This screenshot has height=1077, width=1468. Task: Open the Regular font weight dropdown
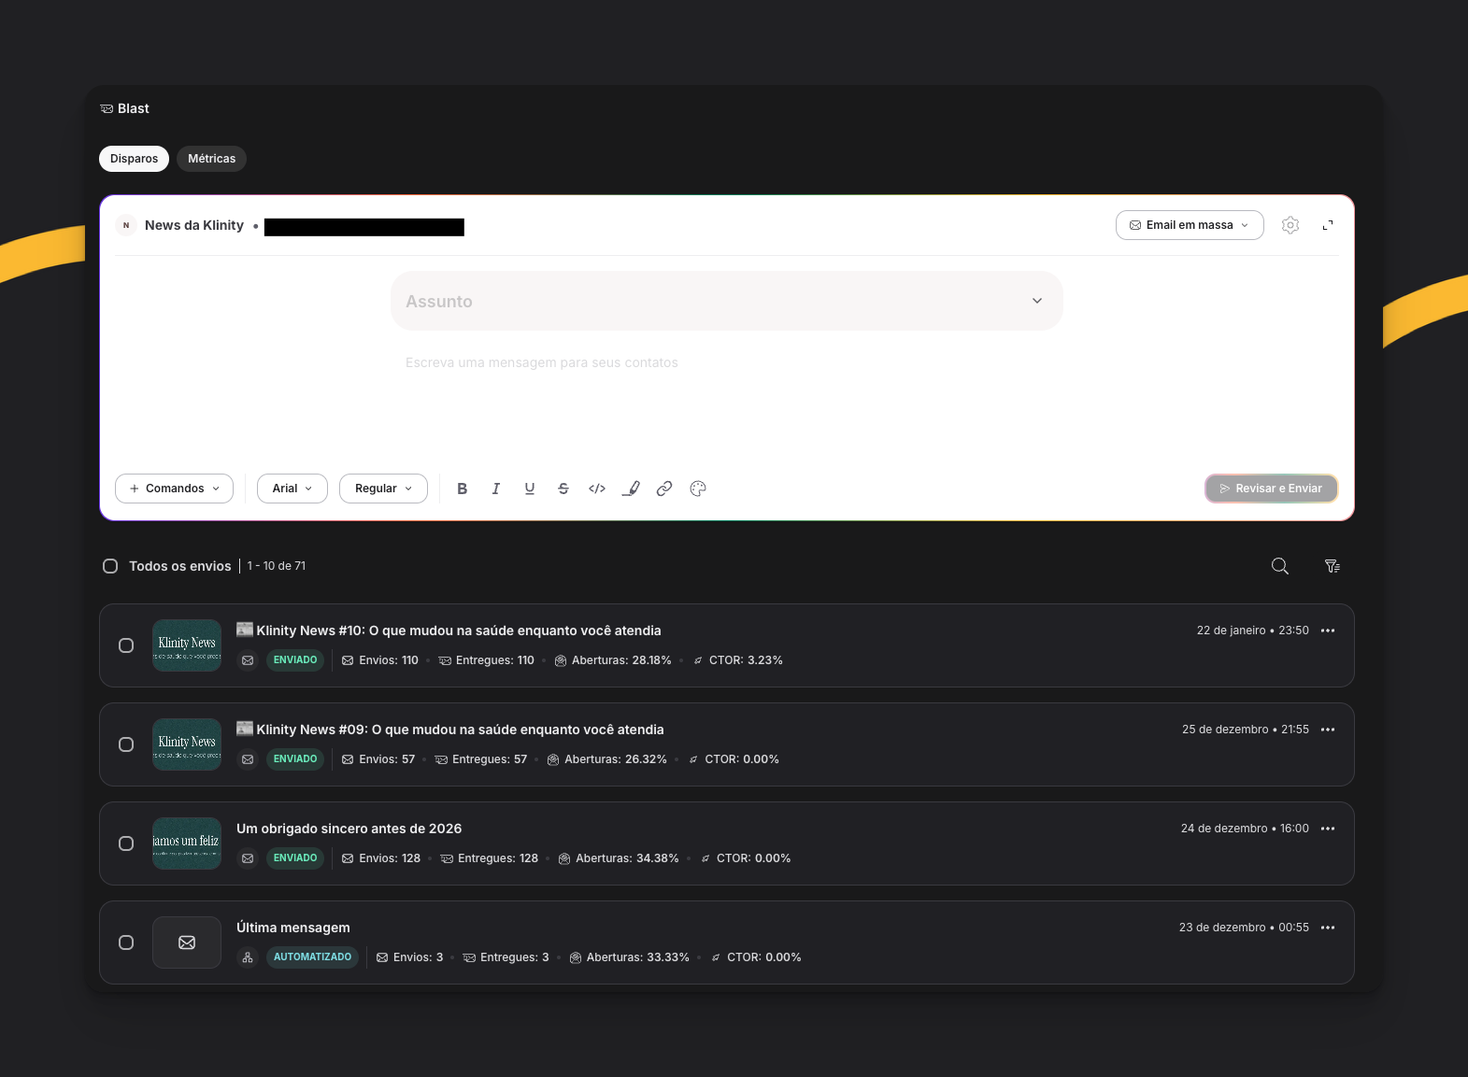(x=383, y=489)
